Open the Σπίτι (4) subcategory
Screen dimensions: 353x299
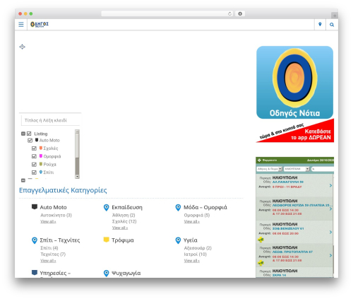point(49,248)
